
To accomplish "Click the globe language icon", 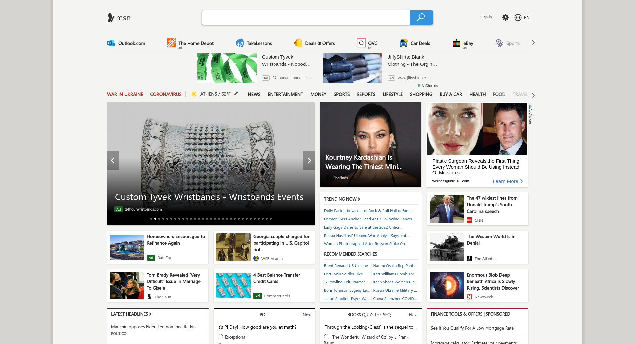I will 518,18.
